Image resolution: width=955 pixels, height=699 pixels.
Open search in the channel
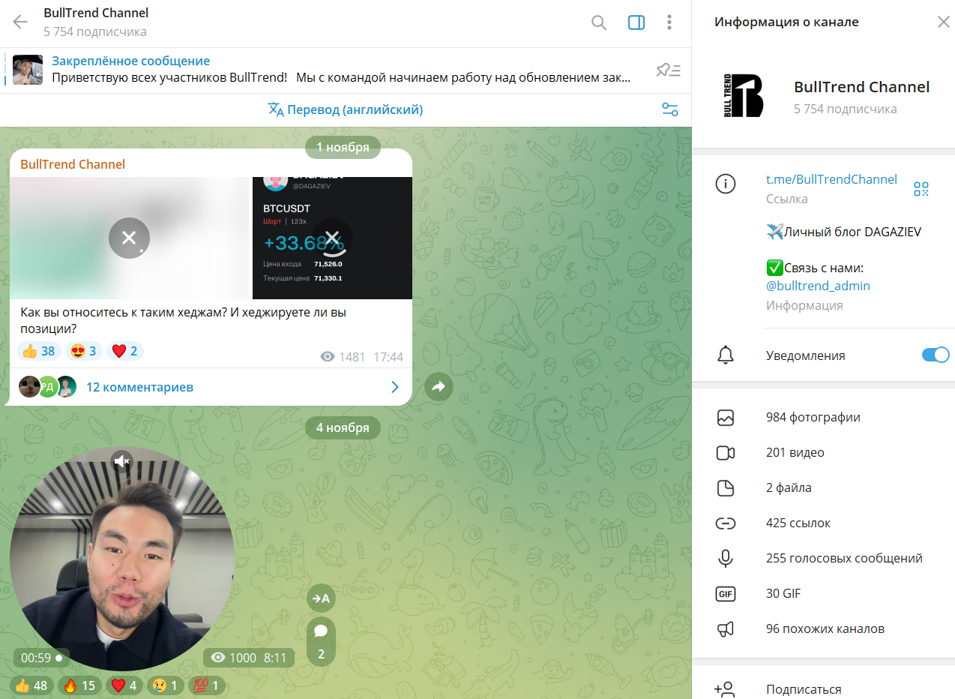tap(598, 22)
